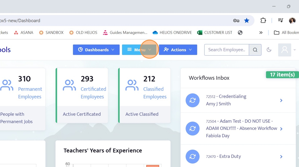
Task: Click the password key icon in address bar
Action: (x=236, y=21)
